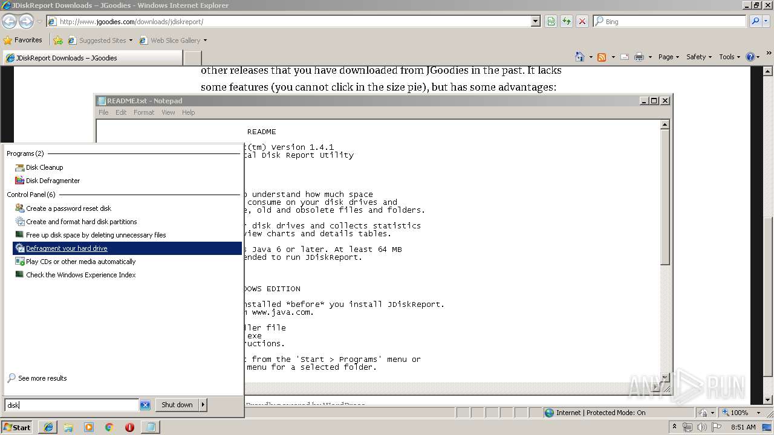Click the Start menu search field
774x435 pixels.
(72, 405)
